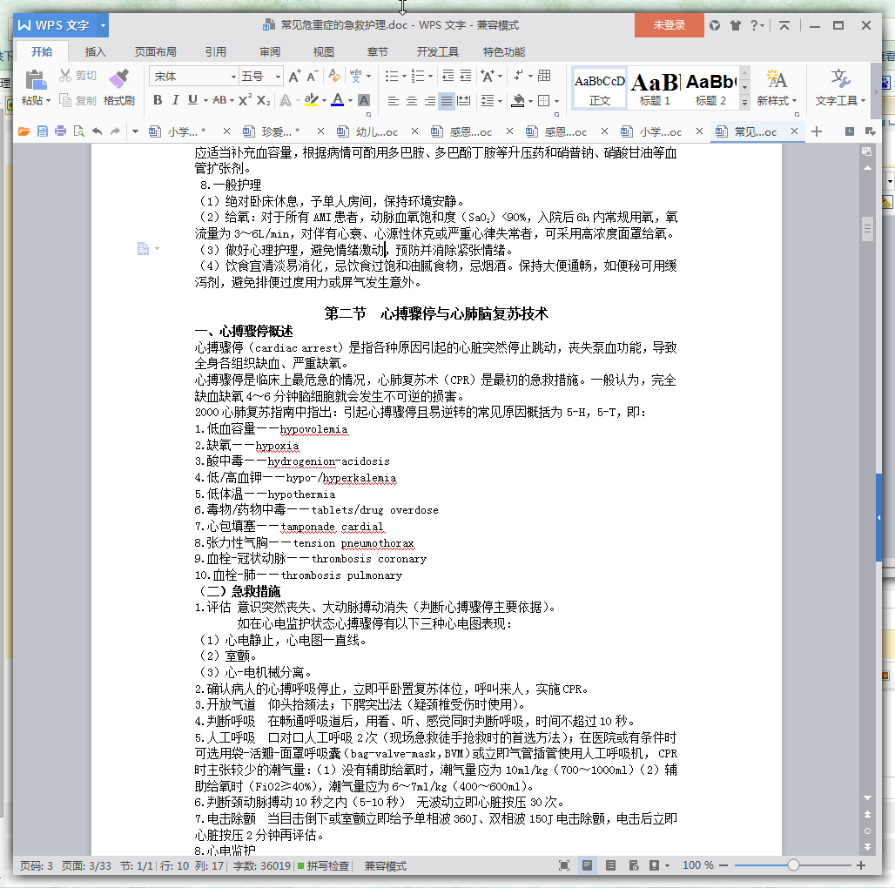The height and width of the screenshot is (888, 895).
Task: Align text left
Action: 394,101
